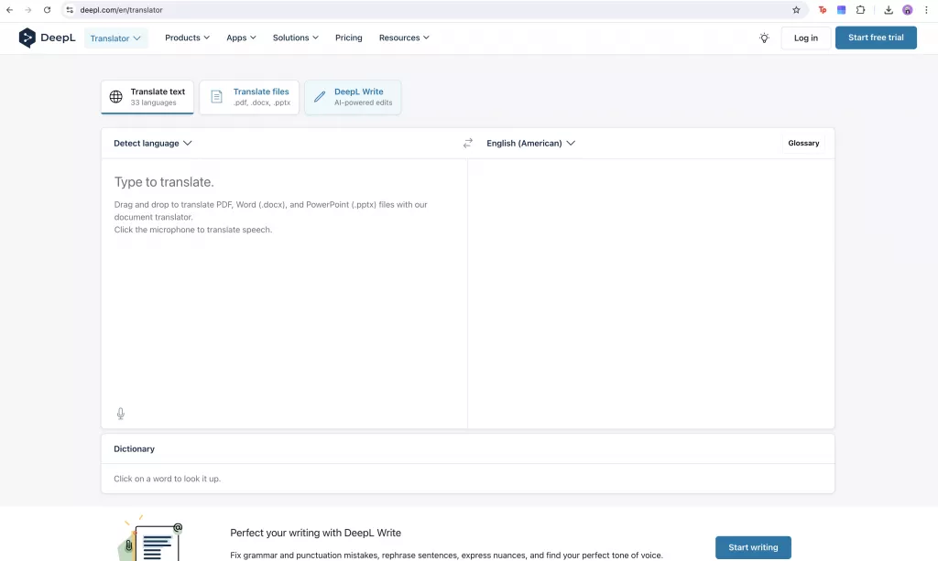
Task: Open the Pricing page
Action: click(349, 38)
